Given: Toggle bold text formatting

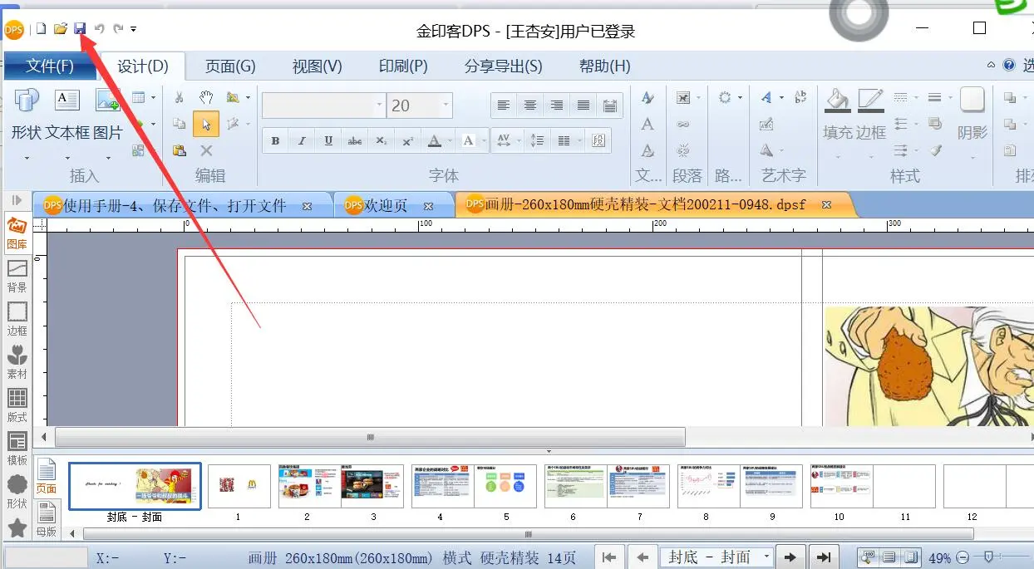Looking at the screenshot, I should click(x=275, y=141).
